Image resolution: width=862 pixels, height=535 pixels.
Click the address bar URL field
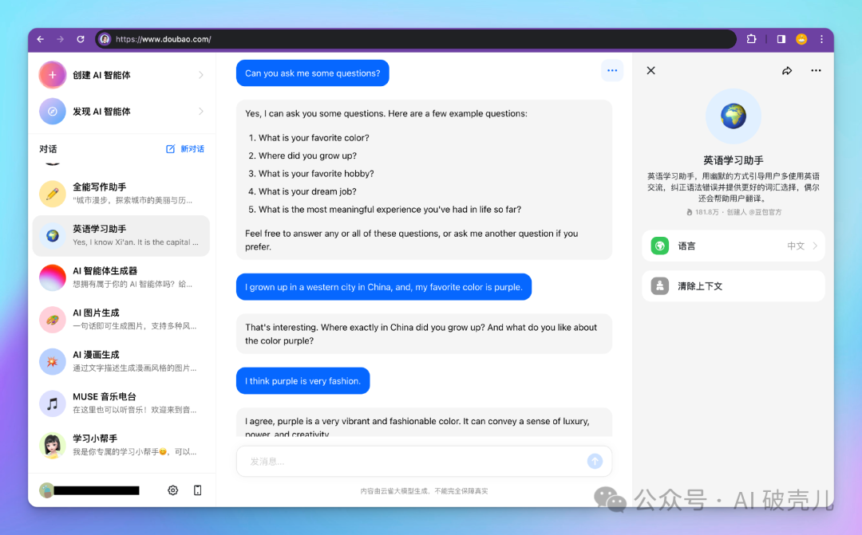tap(416, 39)
